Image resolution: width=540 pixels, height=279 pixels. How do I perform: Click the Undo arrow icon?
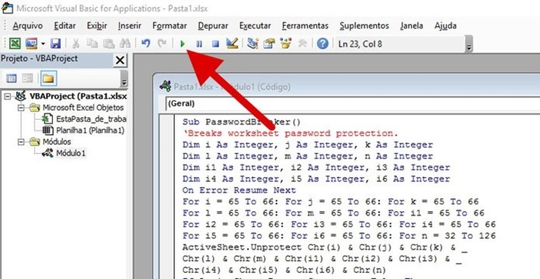tap(146, 44)
